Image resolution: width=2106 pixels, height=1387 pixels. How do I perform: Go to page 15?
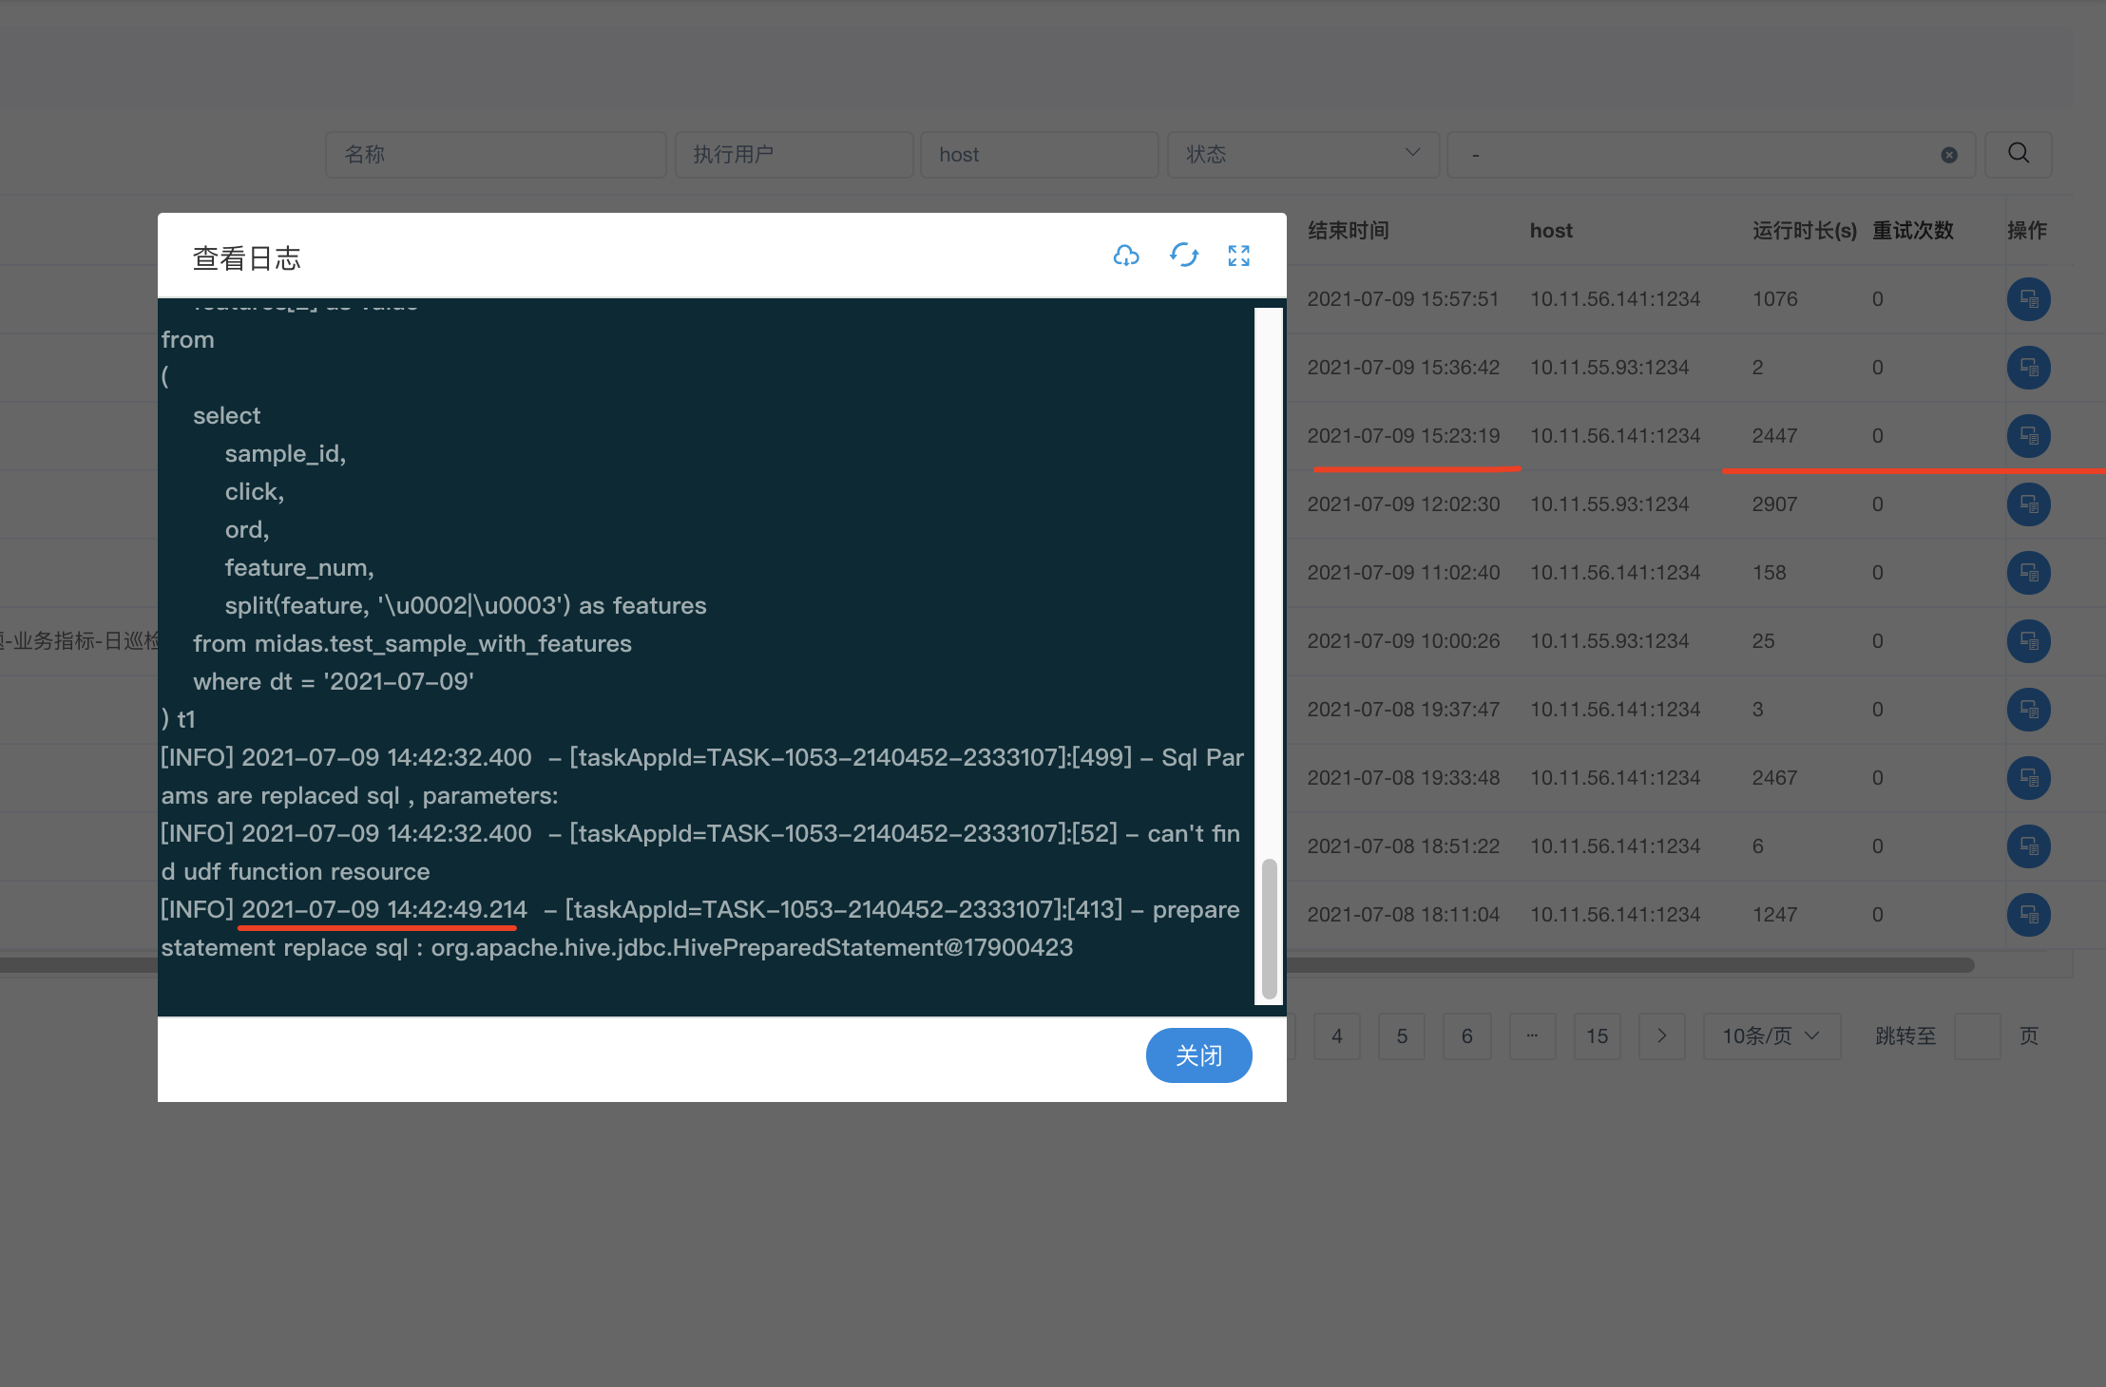tap(1597, 1035)
